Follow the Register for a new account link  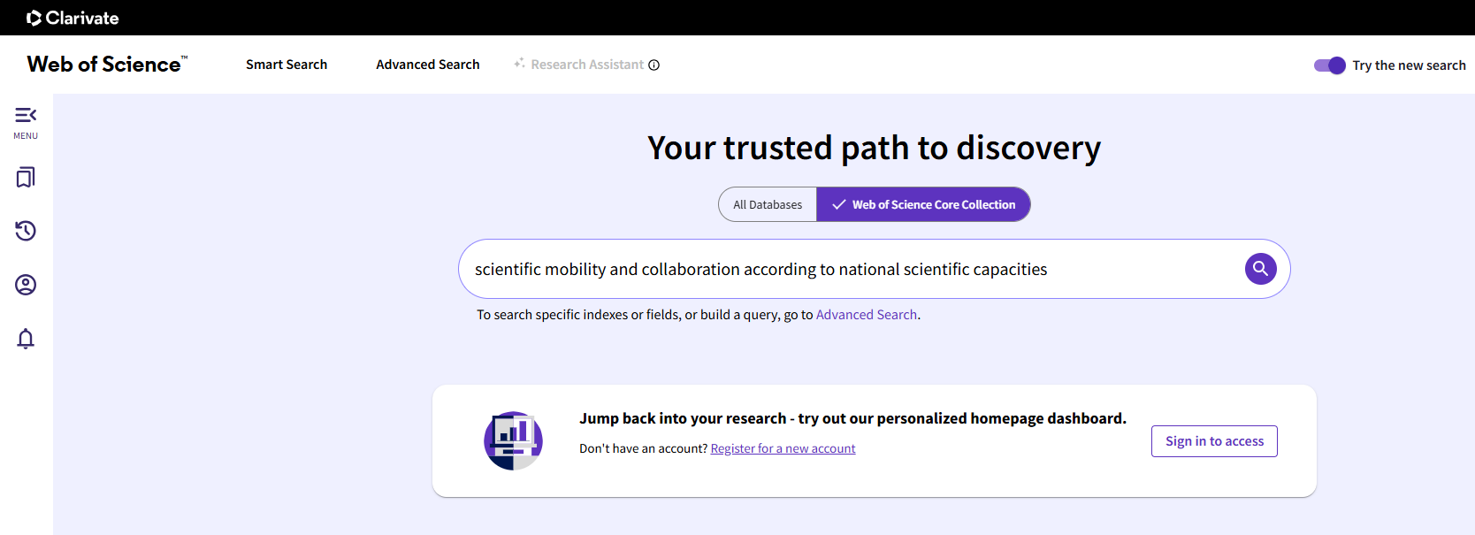tap(783, 448)
